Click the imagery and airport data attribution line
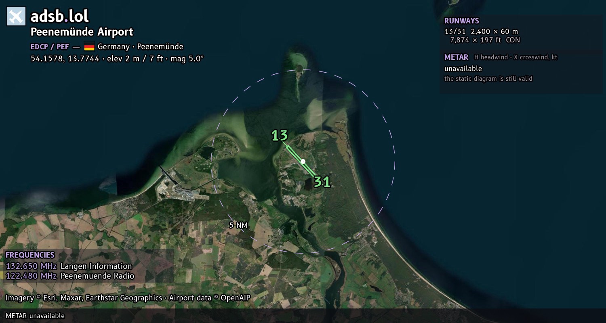 coord(128,298)
